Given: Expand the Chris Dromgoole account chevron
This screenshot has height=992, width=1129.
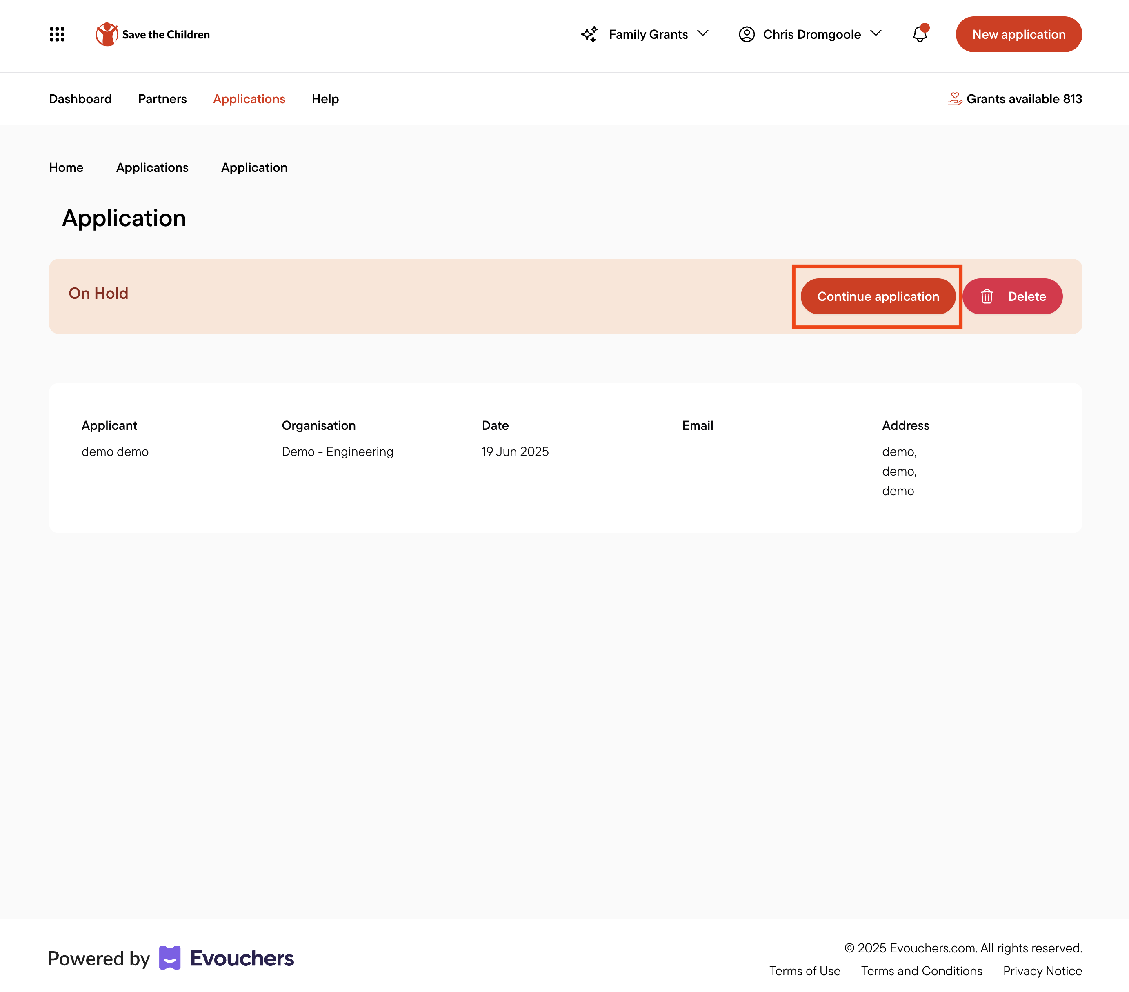Looking at the screenshot, I should 876,34.
